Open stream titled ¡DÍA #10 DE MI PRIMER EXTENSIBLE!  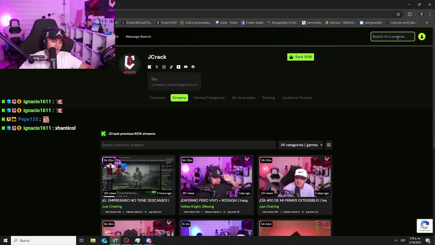click(293, 200)
